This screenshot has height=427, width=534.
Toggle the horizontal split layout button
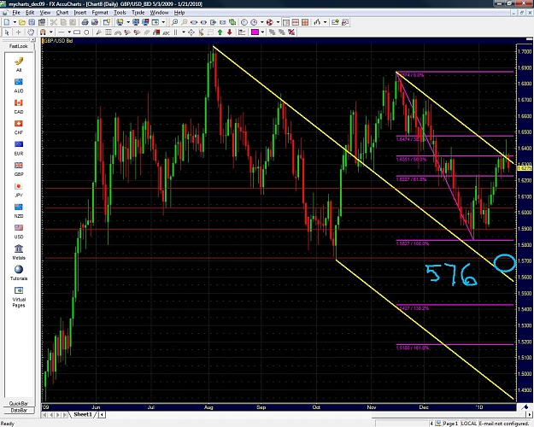click(296, 22)
